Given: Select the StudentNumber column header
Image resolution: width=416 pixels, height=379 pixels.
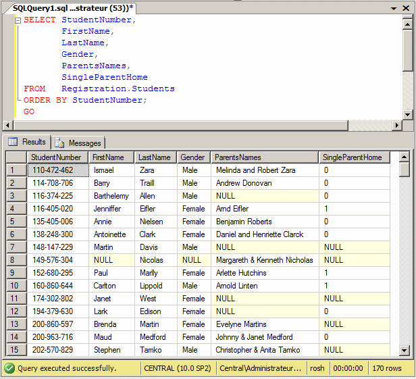Looking at the screenshot, I should tap(57, 157).
